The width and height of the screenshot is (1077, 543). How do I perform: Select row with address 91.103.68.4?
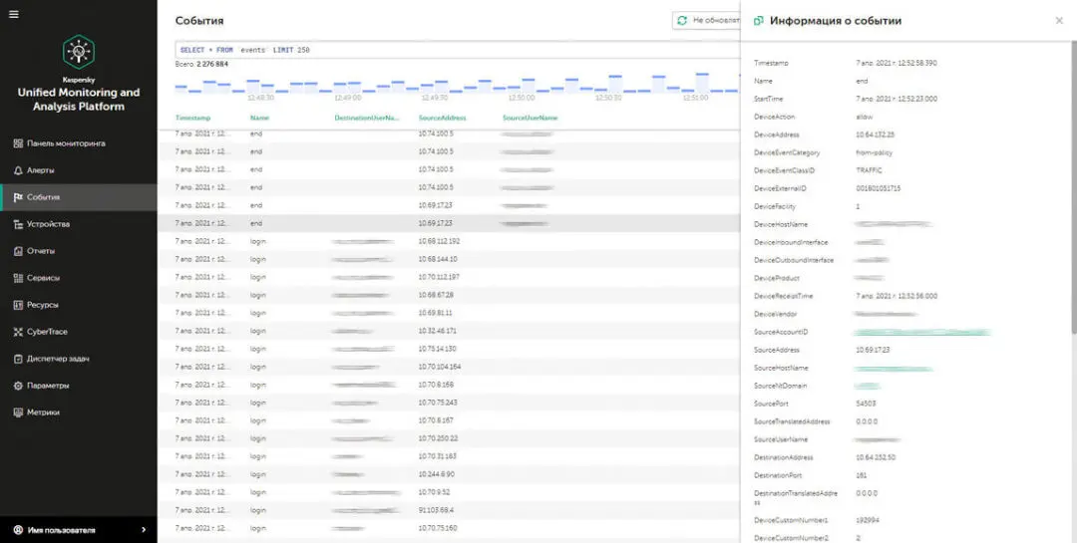449,510
